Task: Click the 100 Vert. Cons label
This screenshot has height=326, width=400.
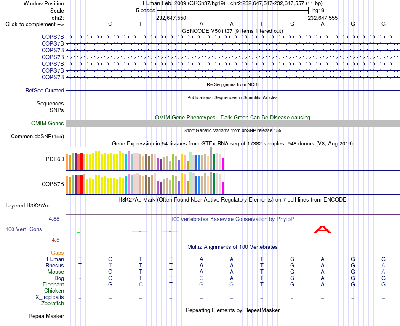Action: pyautogui.click(x=24, y=229)
